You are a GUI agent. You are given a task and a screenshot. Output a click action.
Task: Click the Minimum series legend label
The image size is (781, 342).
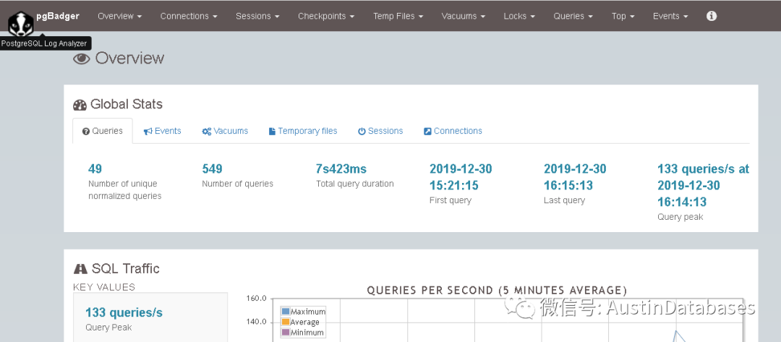tap(307, 333)
